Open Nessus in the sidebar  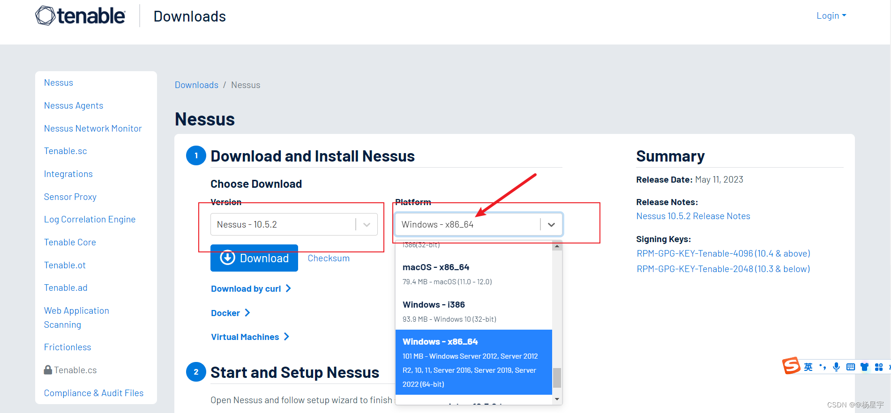[59, 82]
